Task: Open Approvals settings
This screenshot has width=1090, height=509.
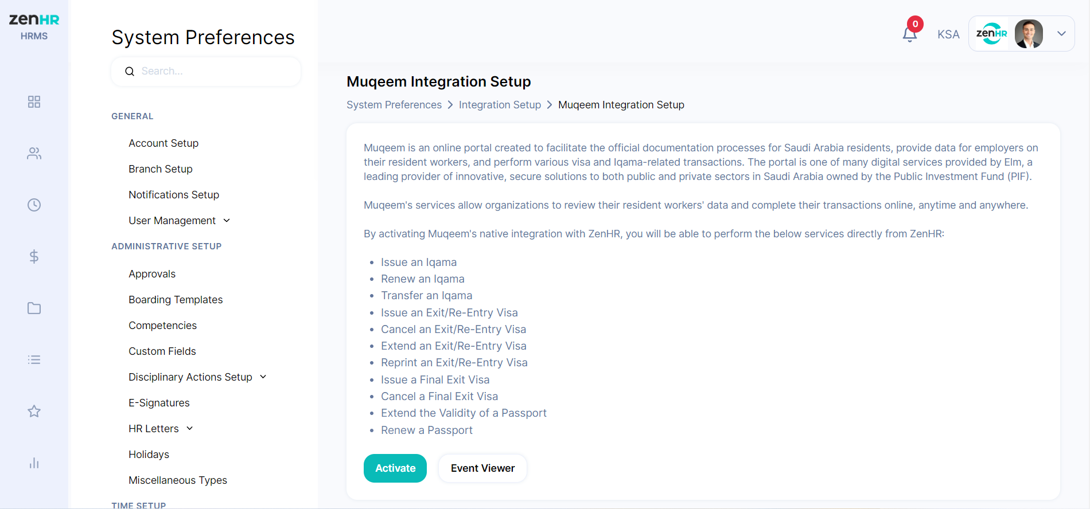Action: [152, 274]
